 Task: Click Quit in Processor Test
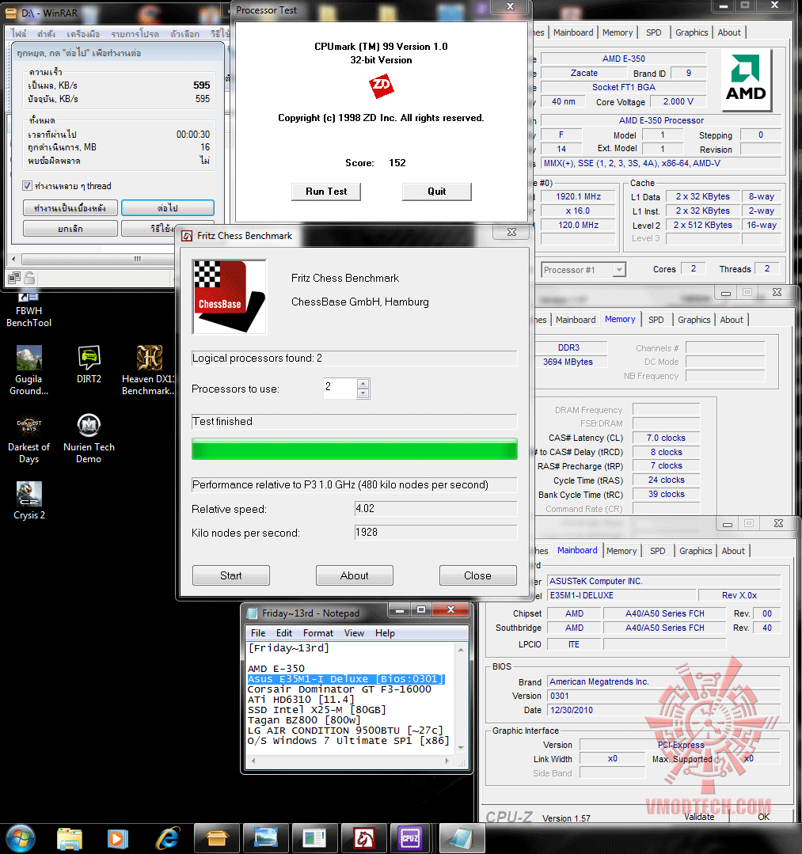(x=436, y=192)
